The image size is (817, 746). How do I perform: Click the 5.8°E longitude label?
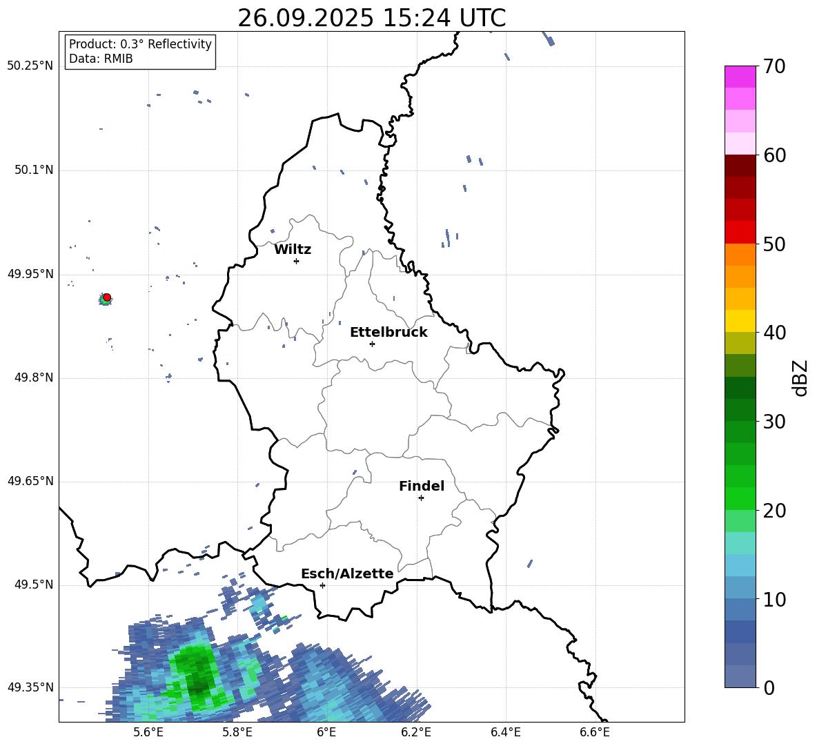click(237, 732)
